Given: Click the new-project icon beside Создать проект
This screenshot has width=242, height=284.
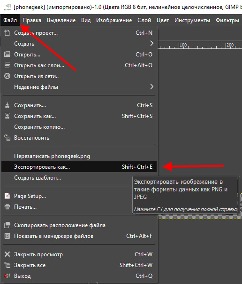Looking at the screenshot, I should pos(7,33).
